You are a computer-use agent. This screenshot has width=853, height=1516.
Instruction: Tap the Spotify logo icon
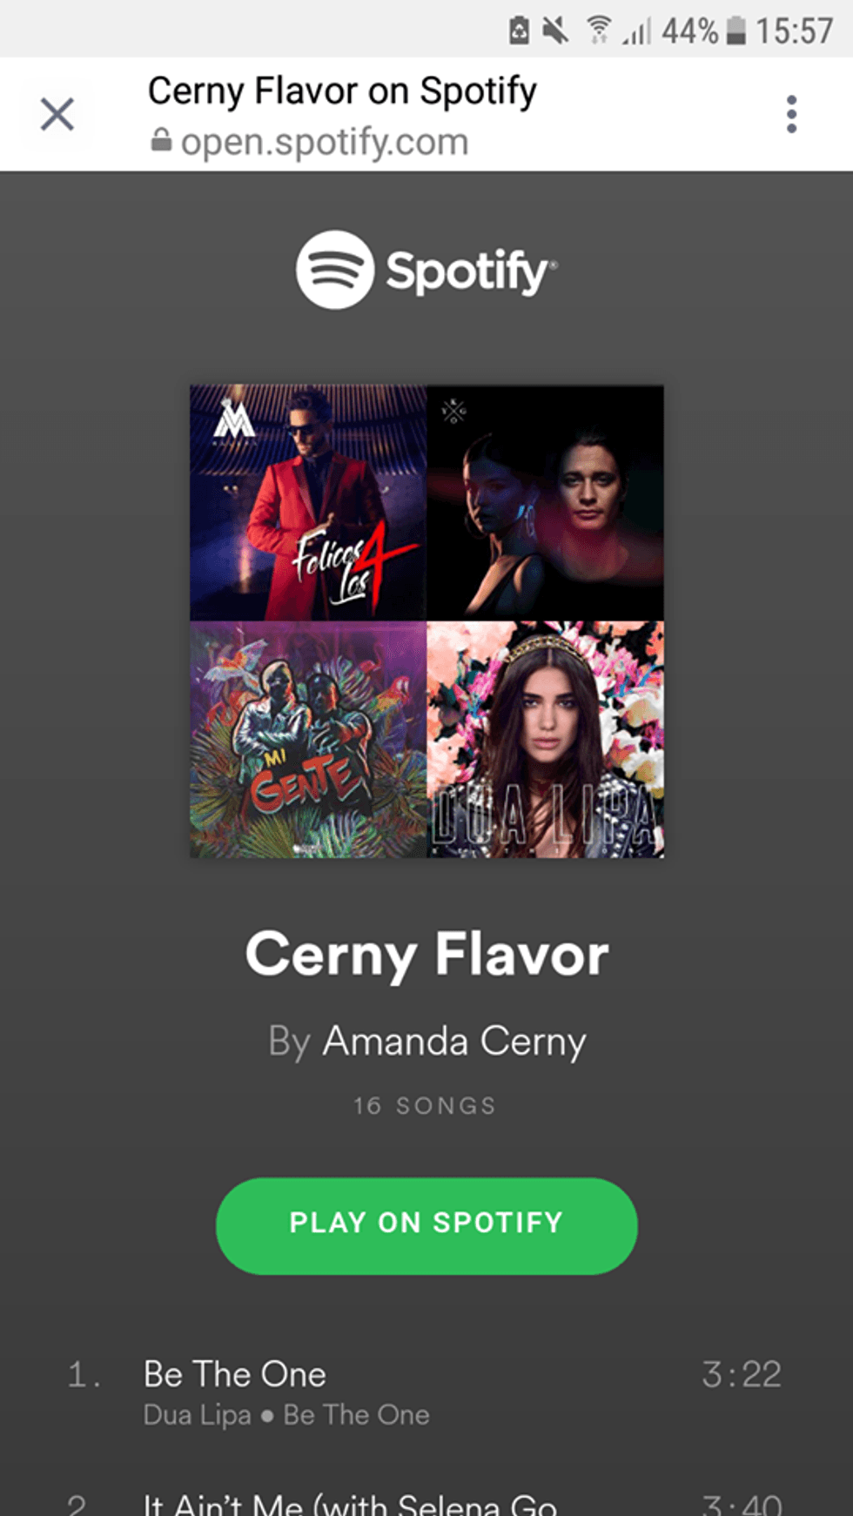coord(335,270)
